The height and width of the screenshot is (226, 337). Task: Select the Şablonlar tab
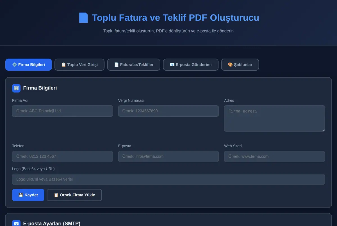pos(240,64)
